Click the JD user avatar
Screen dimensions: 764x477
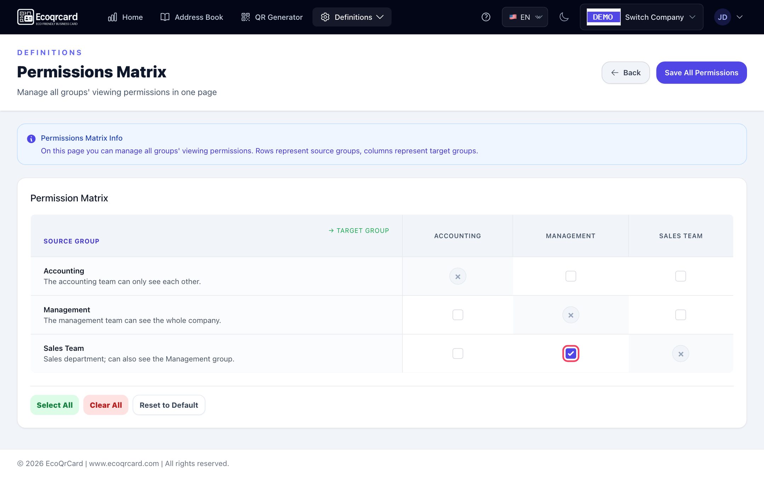722,17
